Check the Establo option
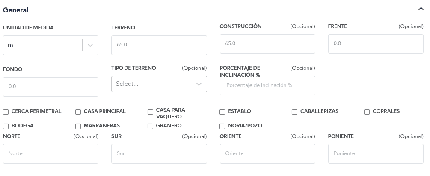Screen dimensions: 430x176 click(222, 112)
